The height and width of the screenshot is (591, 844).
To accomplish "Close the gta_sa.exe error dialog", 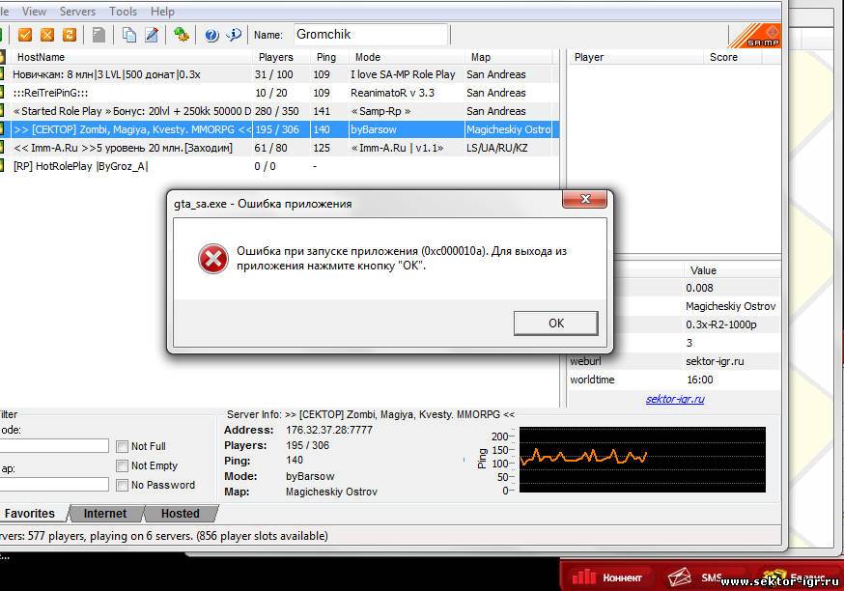I will (x=585, y=199).
